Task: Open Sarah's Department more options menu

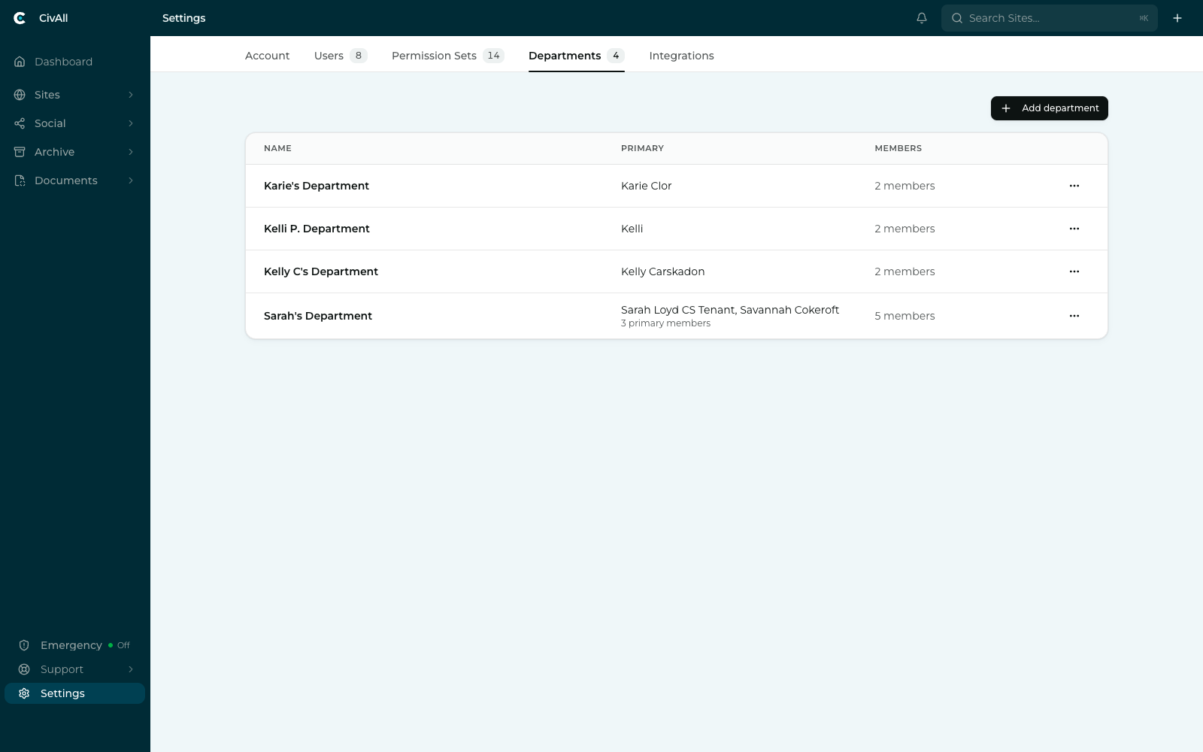Action: pyautogui.click(x=1074, y=316)
